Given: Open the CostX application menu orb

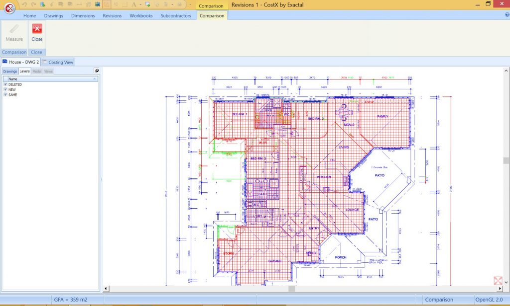Looking at the screenshot, I should pyautogui.click(x=9, y=7).
